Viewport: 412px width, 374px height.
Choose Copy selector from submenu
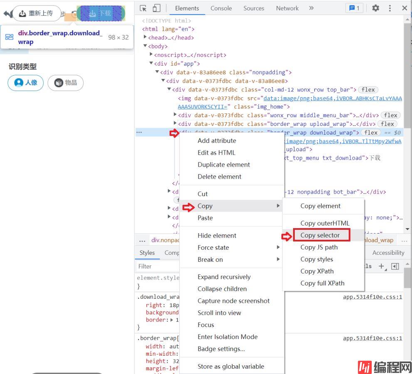tap(320, 235)
